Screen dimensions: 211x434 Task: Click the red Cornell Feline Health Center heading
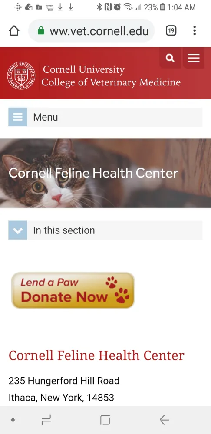click(x=96, y=355)
